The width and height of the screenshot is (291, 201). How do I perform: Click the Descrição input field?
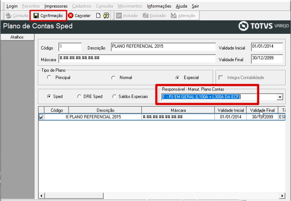point(163,47)
